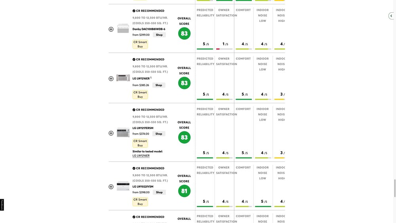Click plus icon beside LG LW1217ERSM
The image size is (396, 223).
coord(111,133)
